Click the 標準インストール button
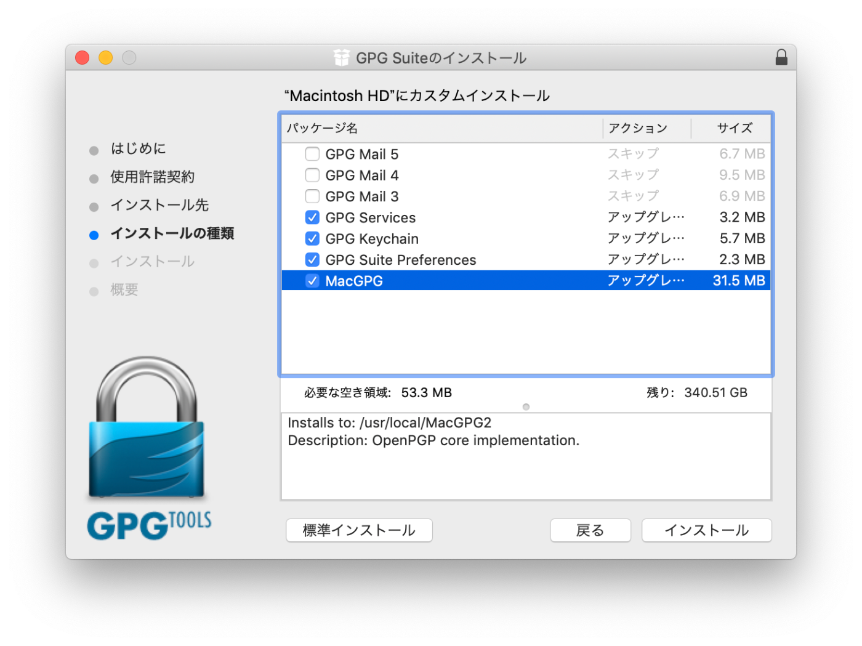The image size is (862, 646). [359, 530]
